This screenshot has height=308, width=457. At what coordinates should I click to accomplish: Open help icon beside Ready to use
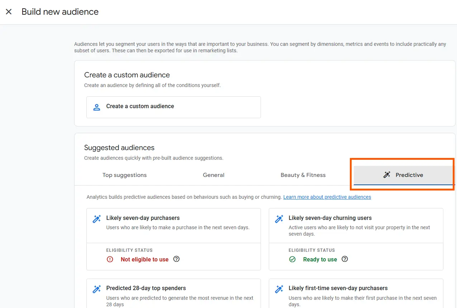pos(345,259)
